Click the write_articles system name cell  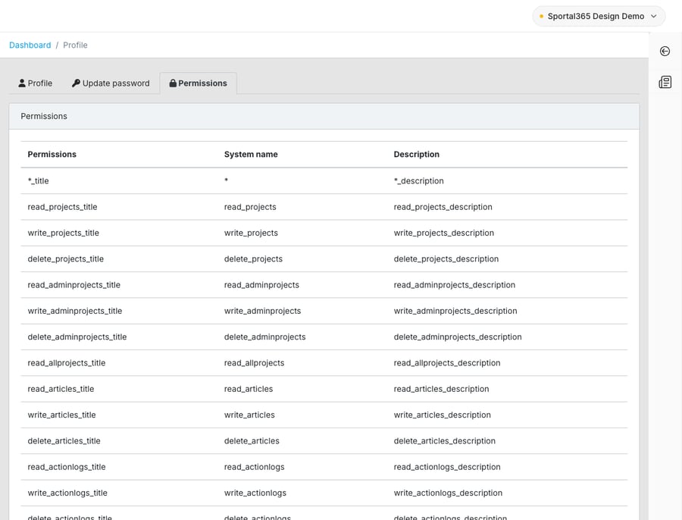(302, 415)
